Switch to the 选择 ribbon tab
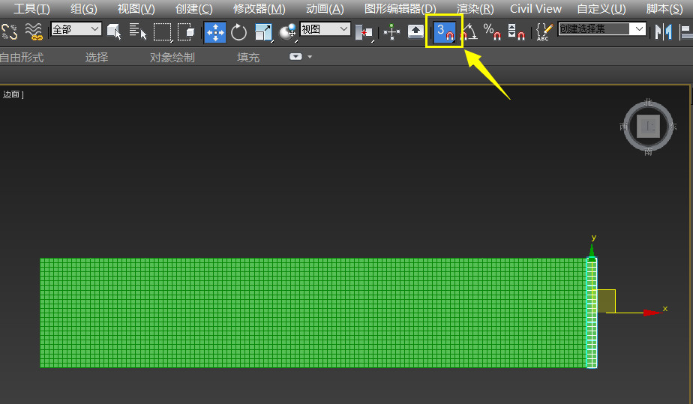 (96, 58)
